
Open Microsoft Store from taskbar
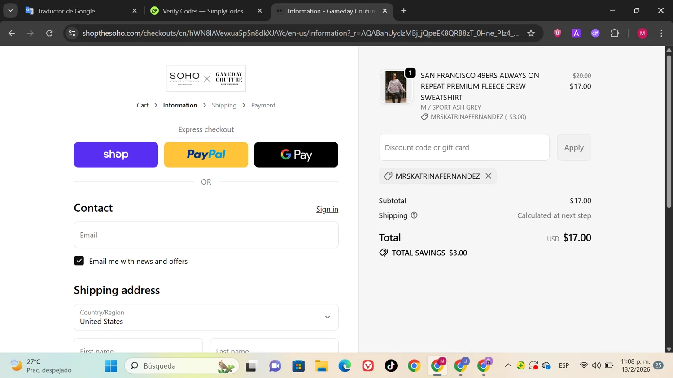(298, 366)
